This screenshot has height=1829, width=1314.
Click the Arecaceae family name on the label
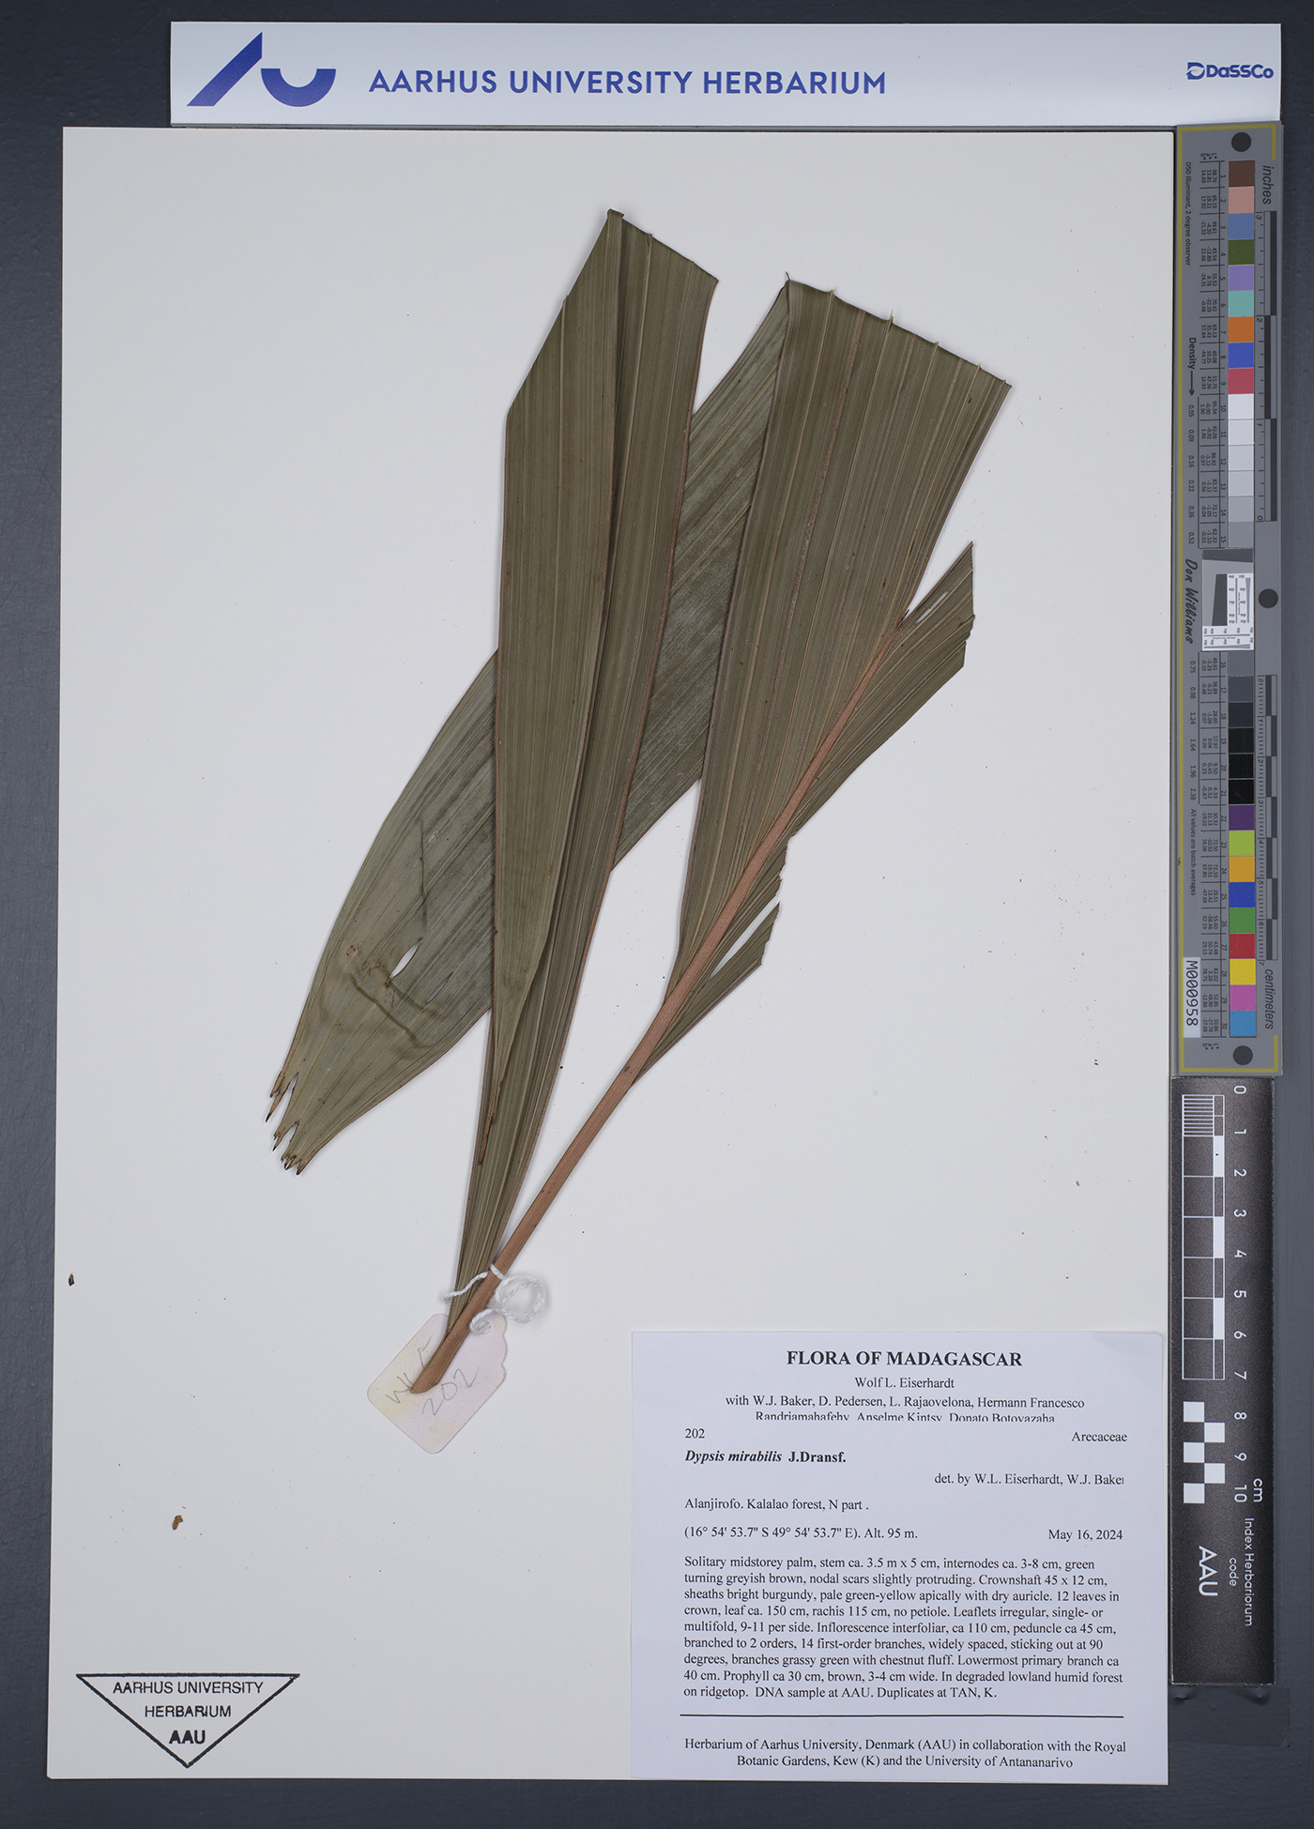[1097, 1436]
